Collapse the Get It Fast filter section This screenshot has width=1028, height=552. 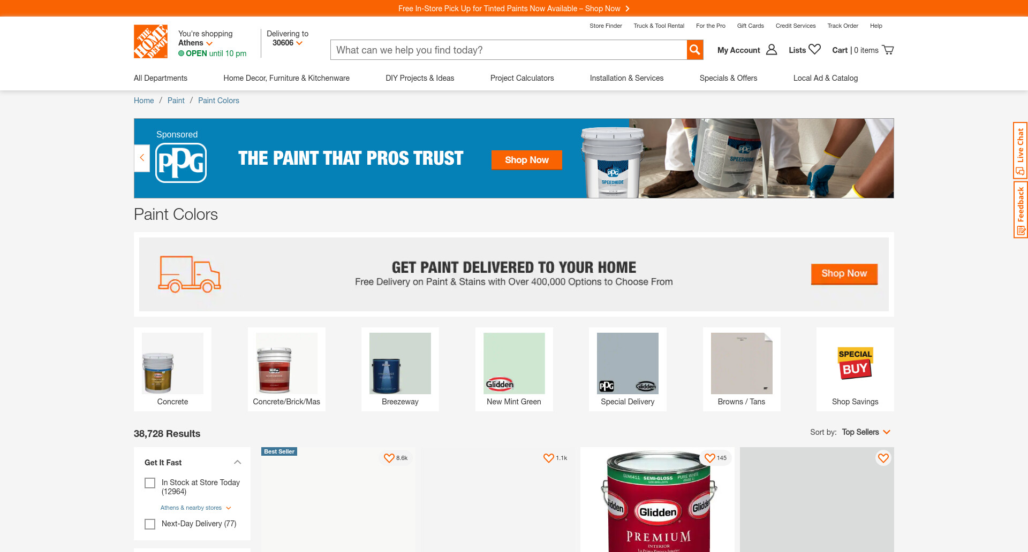238,462
